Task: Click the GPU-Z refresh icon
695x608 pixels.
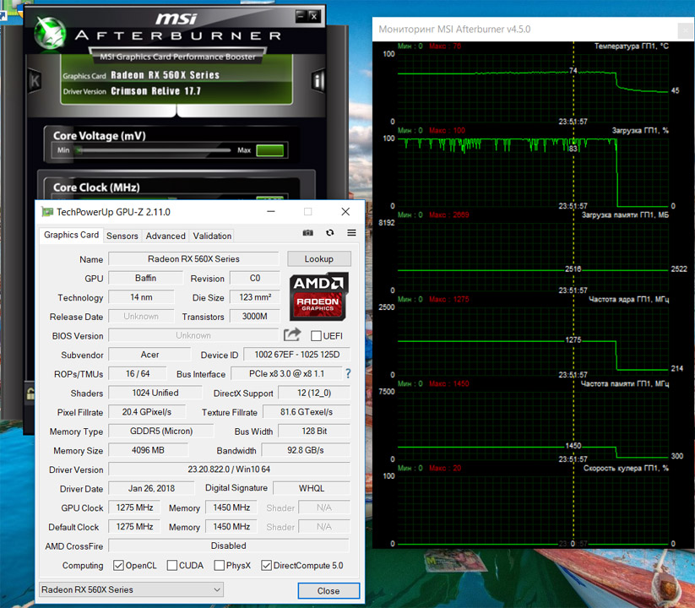Action: 330,233
